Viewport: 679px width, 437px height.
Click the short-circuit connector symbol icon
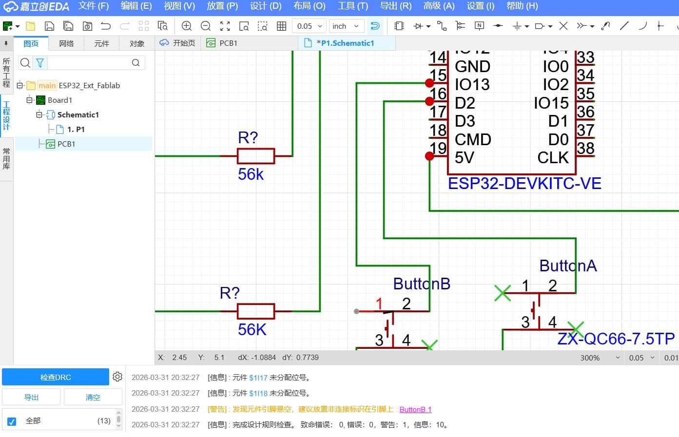582,26
